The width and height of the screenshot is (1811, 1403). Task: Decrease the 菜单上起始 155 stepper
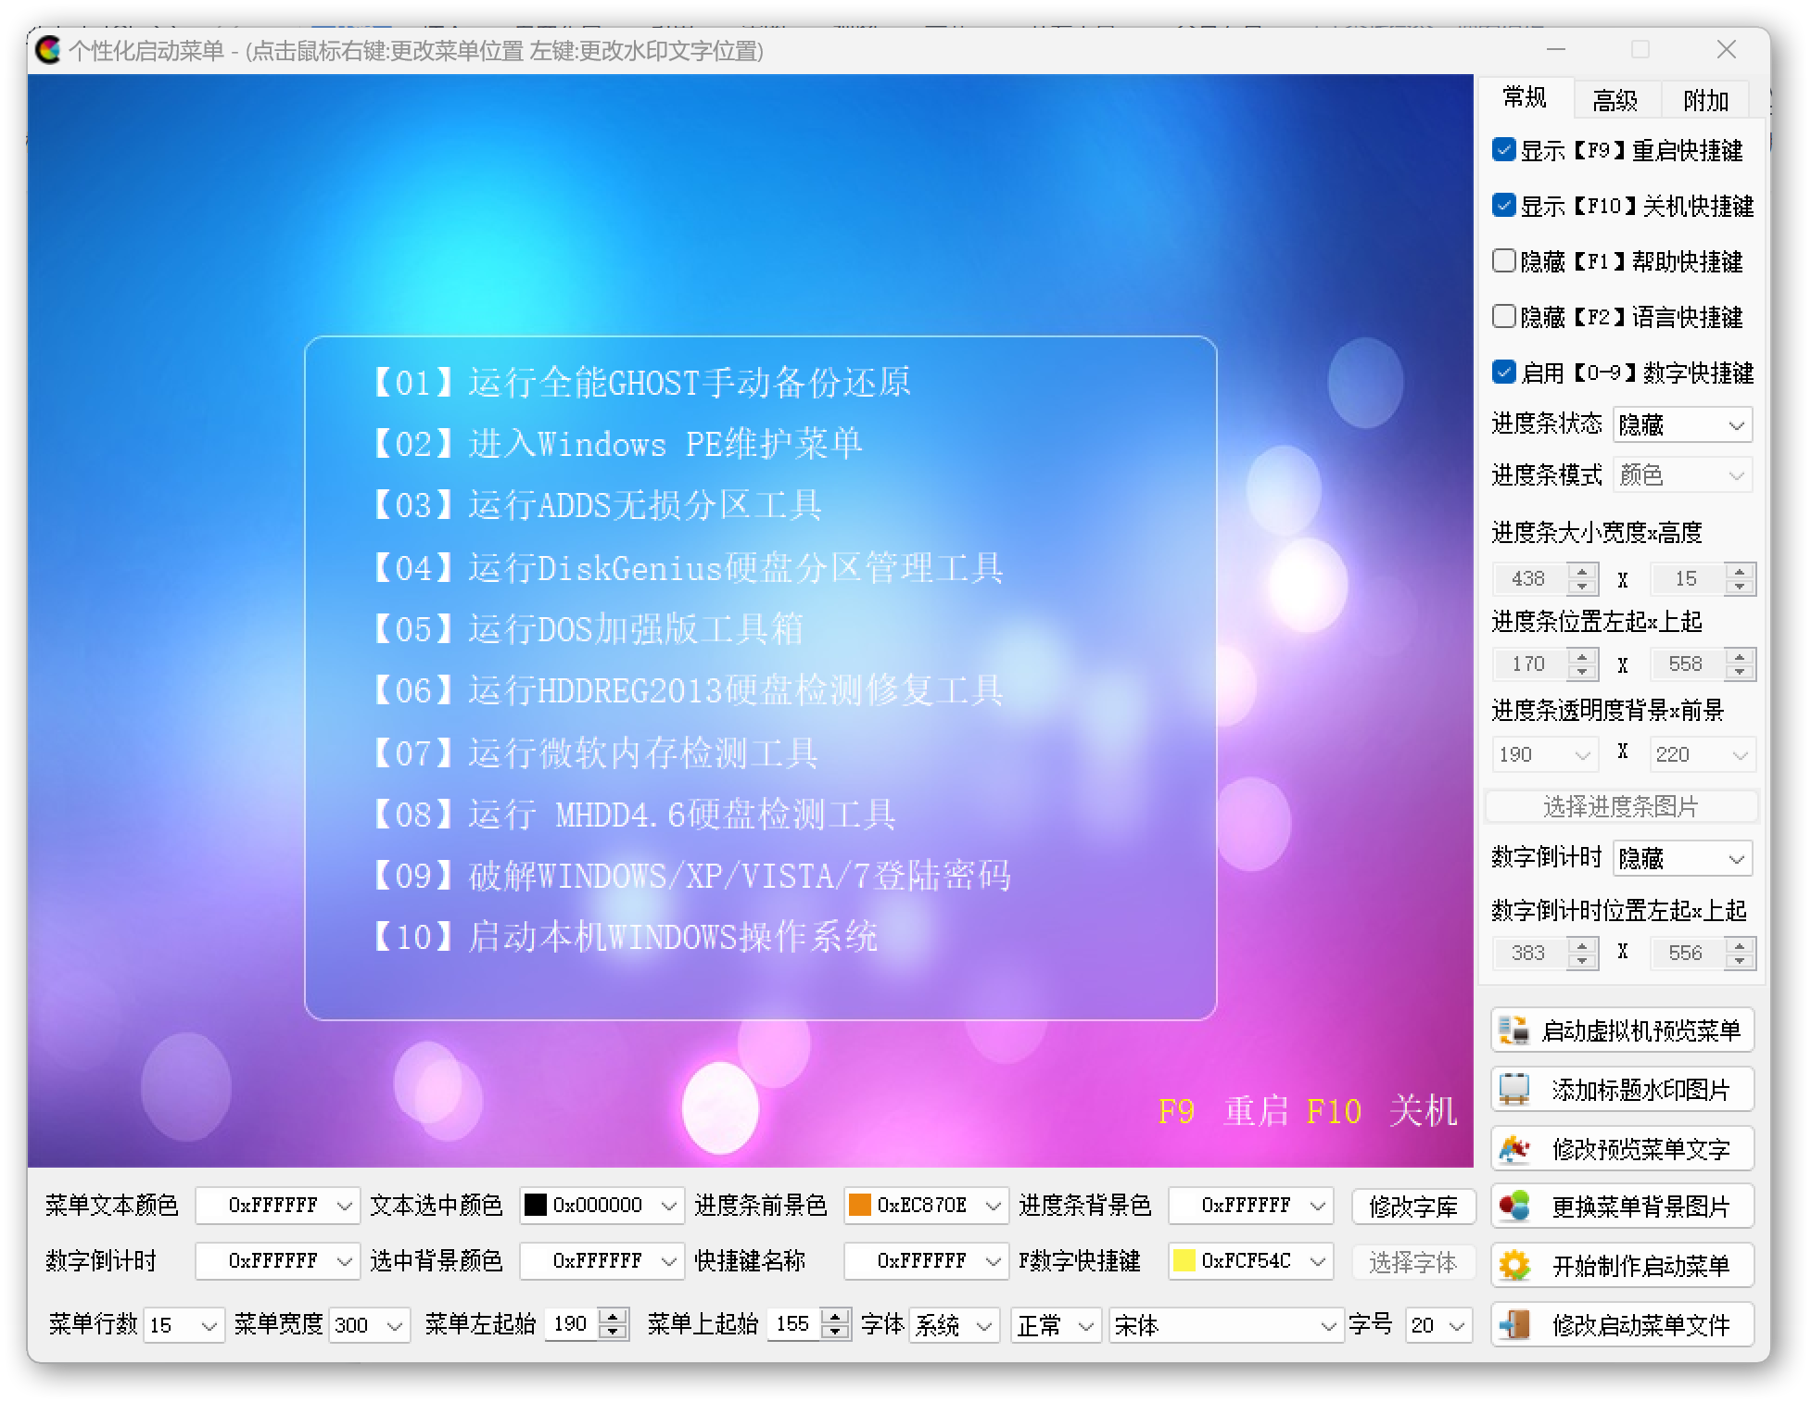coord(835,1333)
